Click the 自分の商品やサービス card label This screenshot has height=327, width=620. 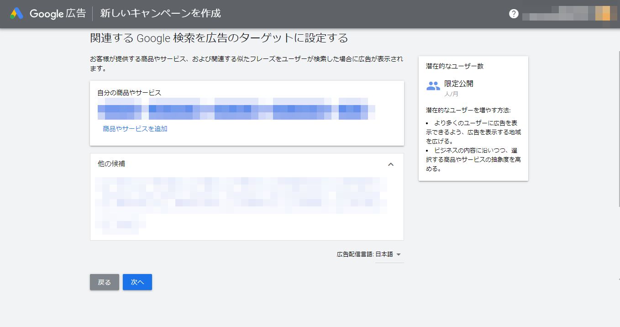click(x=129, y=93)
